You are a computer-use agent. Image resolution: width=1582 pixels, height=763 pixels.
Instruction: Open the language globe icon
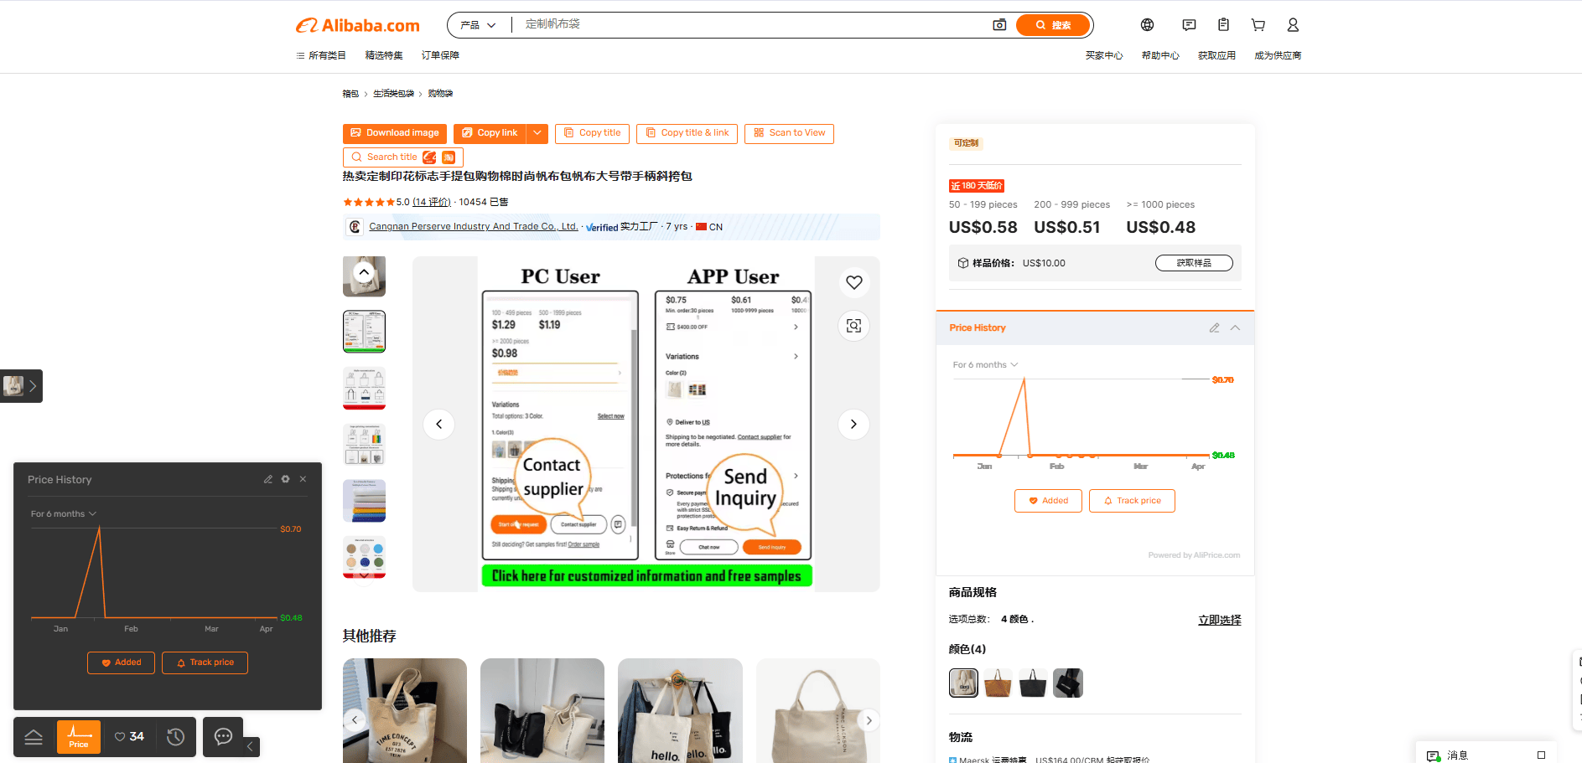tap(1147, 25)
